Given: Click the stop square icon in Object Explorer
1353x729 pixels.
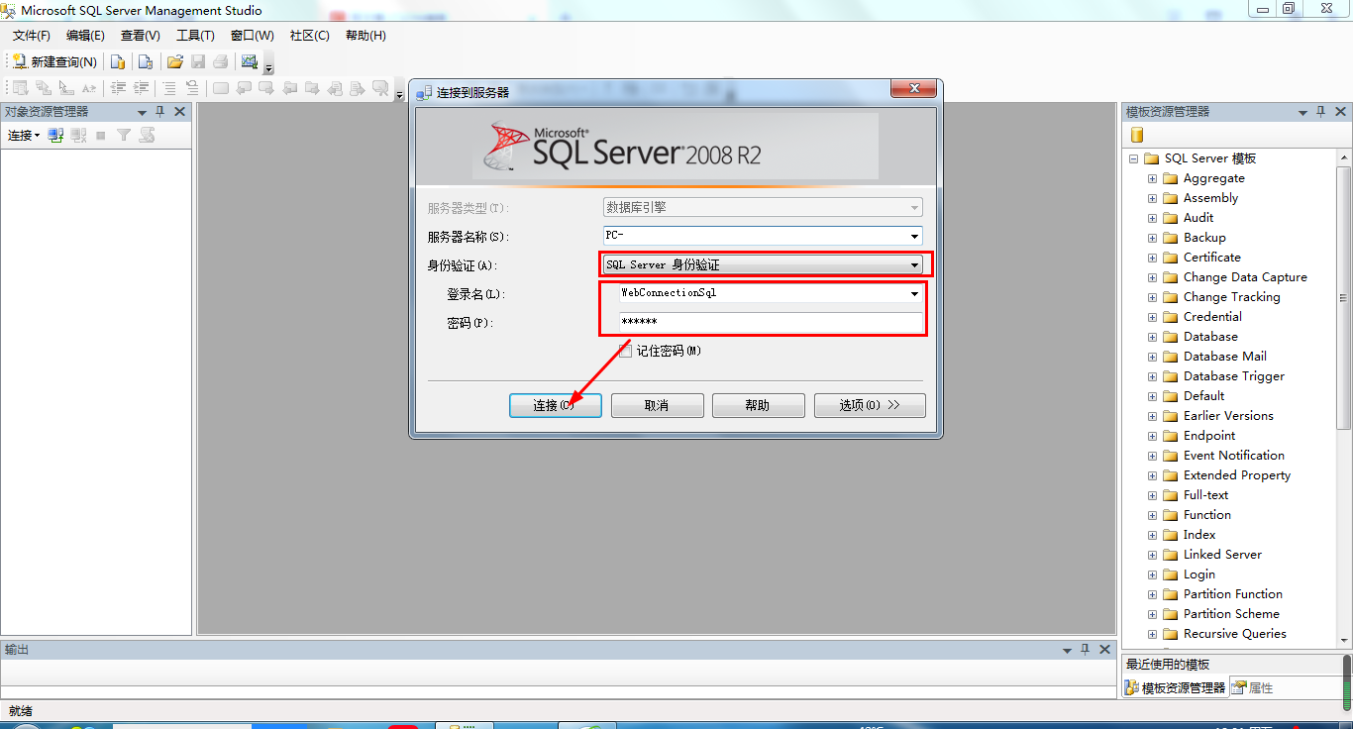Looking at the screenshot, I should point(100,135).
